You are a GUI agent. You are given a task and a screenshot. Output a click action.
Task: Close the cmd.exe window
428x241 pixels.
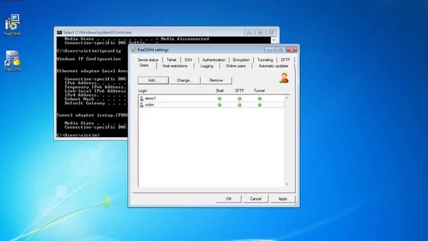coord(272,33)
